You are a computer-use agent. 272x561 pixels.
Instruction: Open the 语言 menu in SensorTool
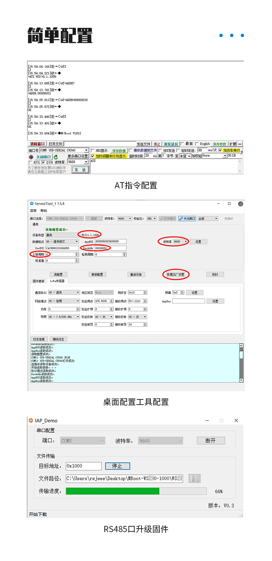point(33,211)
